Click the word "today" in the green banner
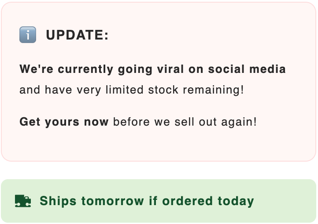 pyautogui.click(x=236, y=201)
